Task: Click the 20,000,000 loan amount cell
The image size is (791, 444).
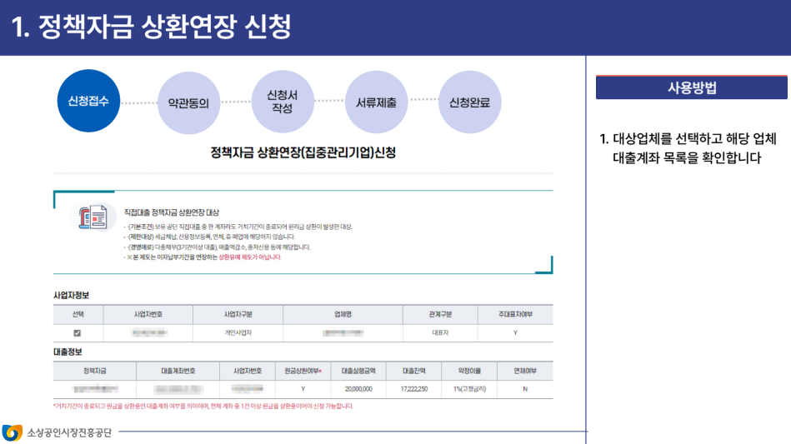Action: 358,389
